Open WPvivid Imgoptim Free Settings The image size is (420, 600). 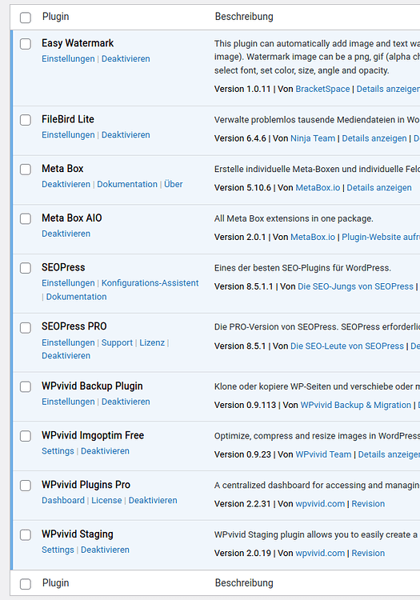tap(58, 450)
